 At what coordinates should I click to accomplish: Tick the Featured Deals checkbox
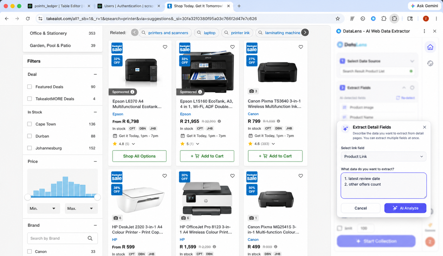pyautogui.click(x=30, y=87)
